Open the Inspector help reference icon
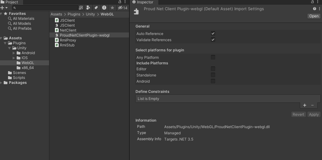Viewport: 322px width, 160px height. tap(315, 9)
